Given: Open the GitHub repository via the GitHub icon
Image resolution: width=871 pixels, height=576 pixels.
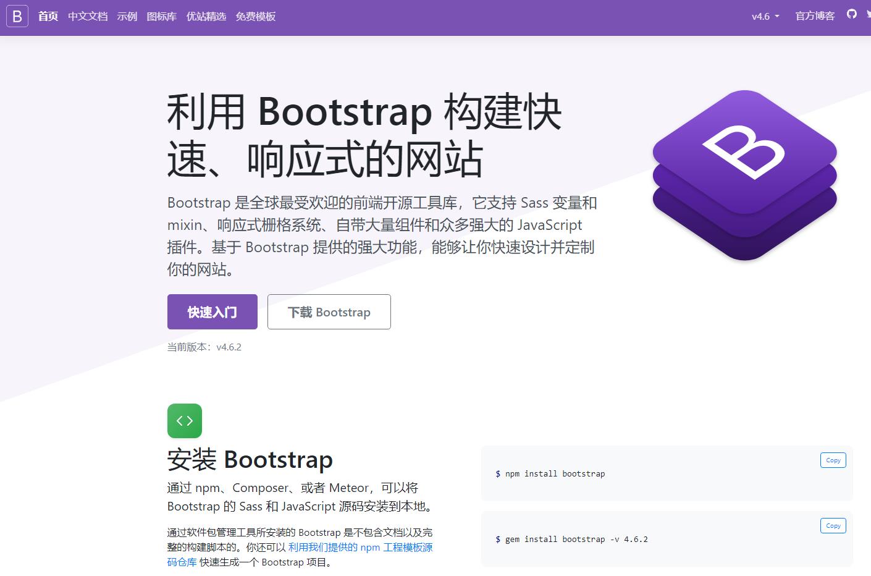Looking at the screenshot, I should (x=852, y=14).
